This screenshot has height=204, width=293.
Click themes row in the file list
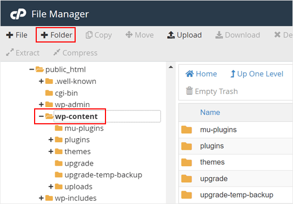tap(236, 162)
